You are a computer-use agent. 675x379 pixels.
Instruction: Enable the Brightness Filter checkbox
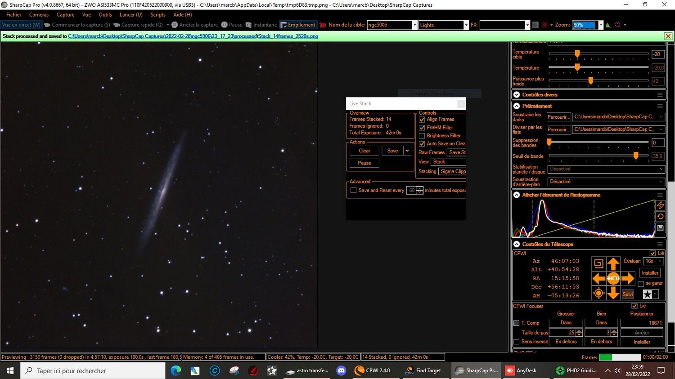[422, 135]
